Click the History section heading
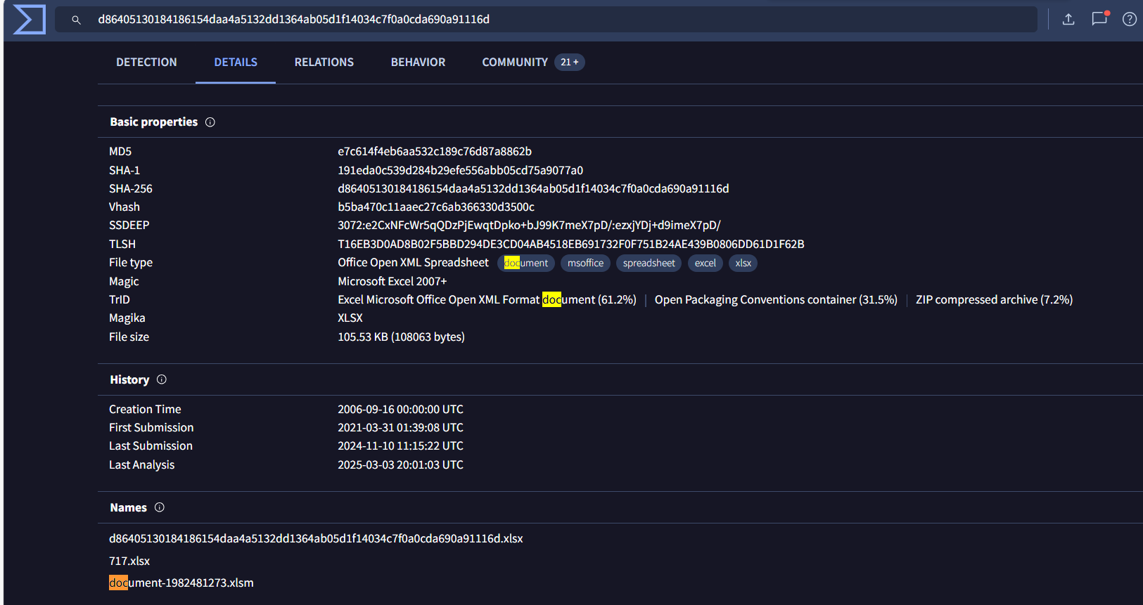 pyautogui.click(x=129, y=379)
